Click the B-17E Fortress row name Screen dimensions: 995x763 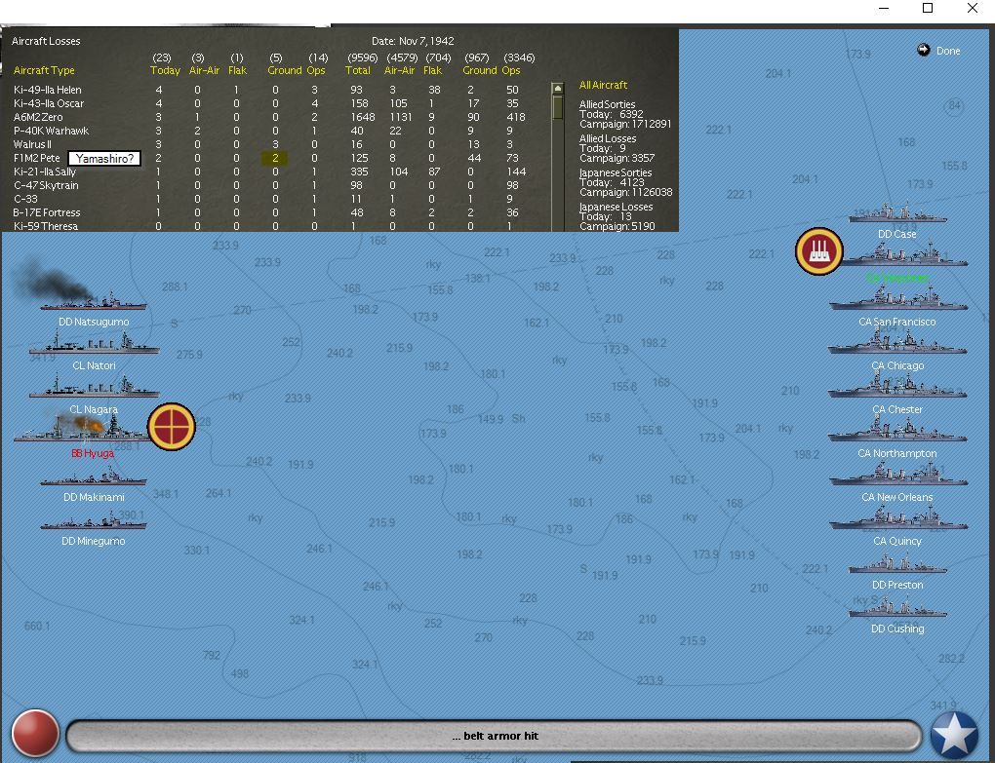pyautogui.click(x=46, y=213)
